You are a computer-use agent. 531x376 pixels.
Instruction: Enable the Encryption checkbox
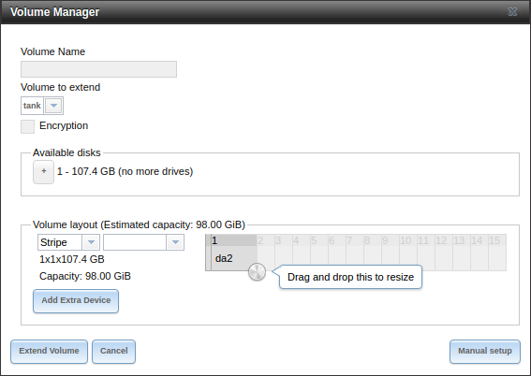tap(27, 126)
